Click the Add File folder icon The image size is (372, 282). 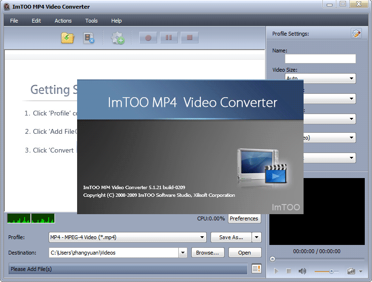click(x=67, y=38)
